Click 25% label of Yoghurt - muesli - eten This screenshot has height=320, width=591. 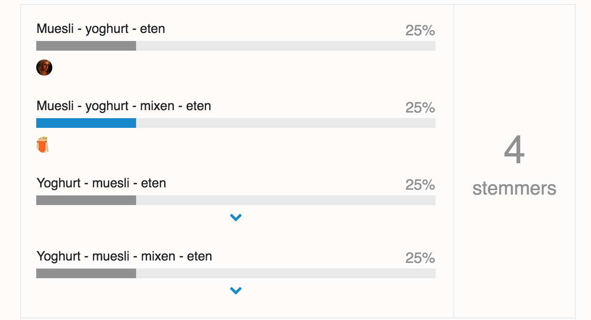click(x=420, y=185)
